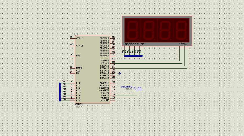The height and width of the screenshot is (136, 244).
Task: Select the AT89C51 microcontroller body
Action: coord(93,69)
